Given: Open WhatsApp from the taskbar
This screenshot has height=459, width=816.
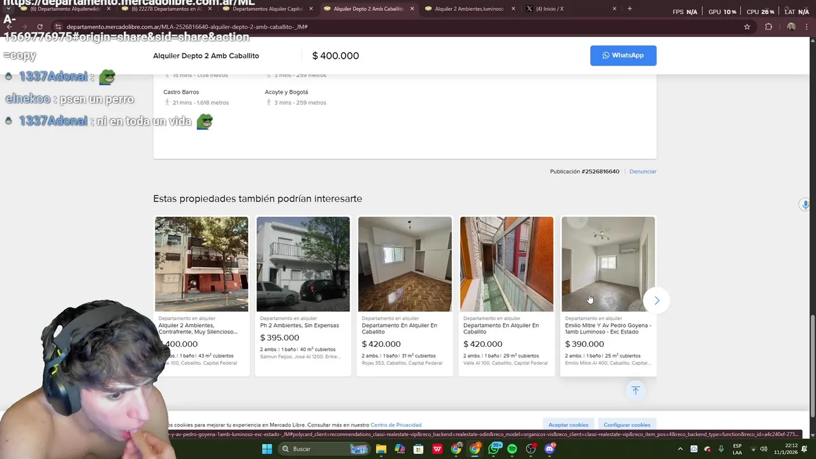Looking at the screenshot, I should click(x=494, y=449).
